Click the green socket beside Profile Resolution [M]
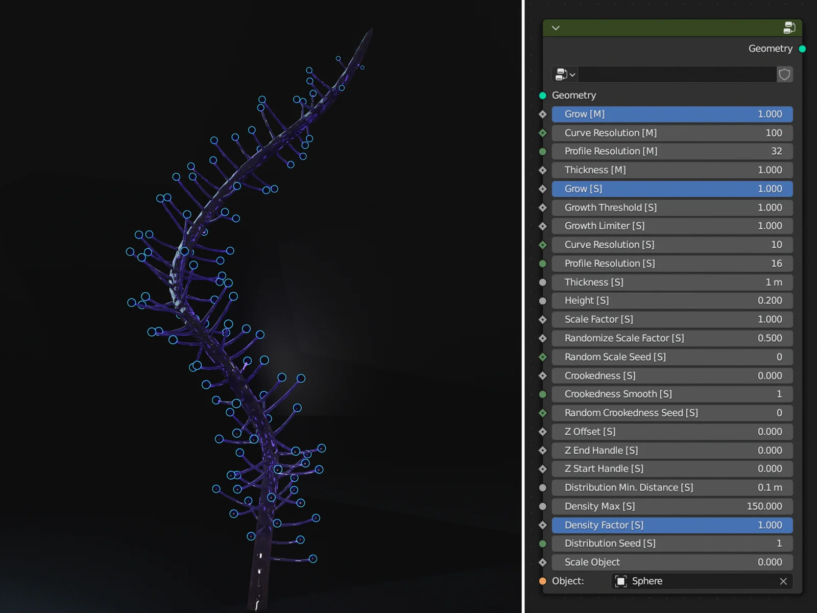This screenshot has width=817, height=613. 542,152
